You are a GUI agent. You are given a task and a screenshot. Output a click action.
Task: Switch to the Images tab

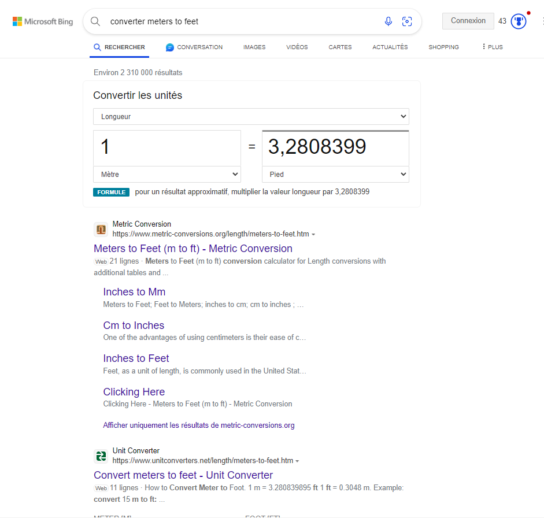tap(254, 47)
